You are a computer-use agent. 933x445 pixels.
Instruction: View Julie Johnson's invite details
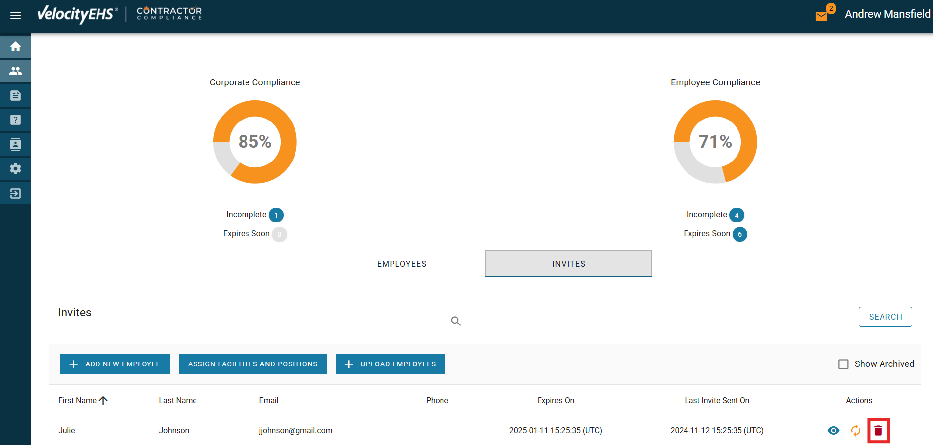(x=834, y=431)
